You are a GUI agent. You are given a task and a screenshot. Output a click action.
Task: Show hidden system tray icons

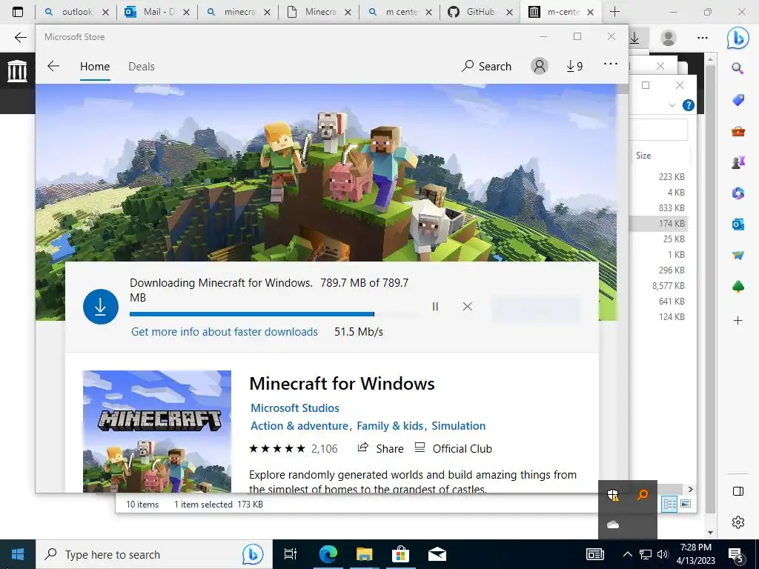coord(627,554)
